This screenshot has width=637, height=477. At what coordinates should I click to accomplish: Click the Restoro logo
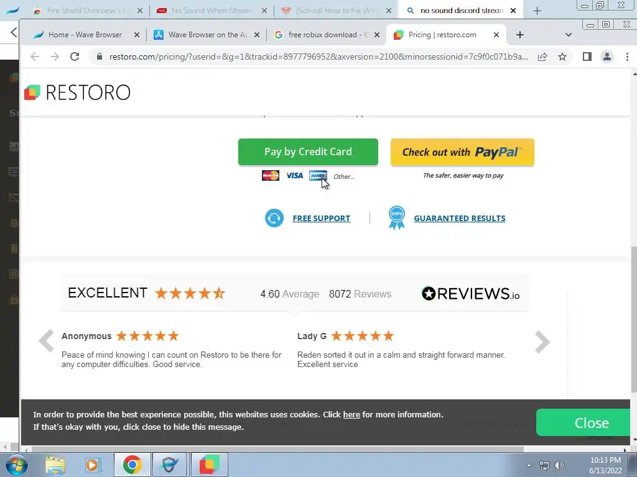point(78,93)
